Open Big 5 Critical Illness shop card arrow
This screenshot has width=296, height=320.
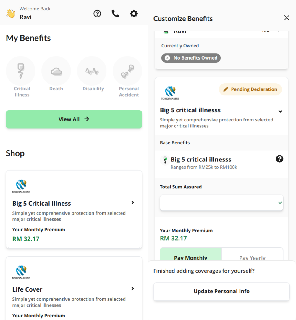(132, 203)
